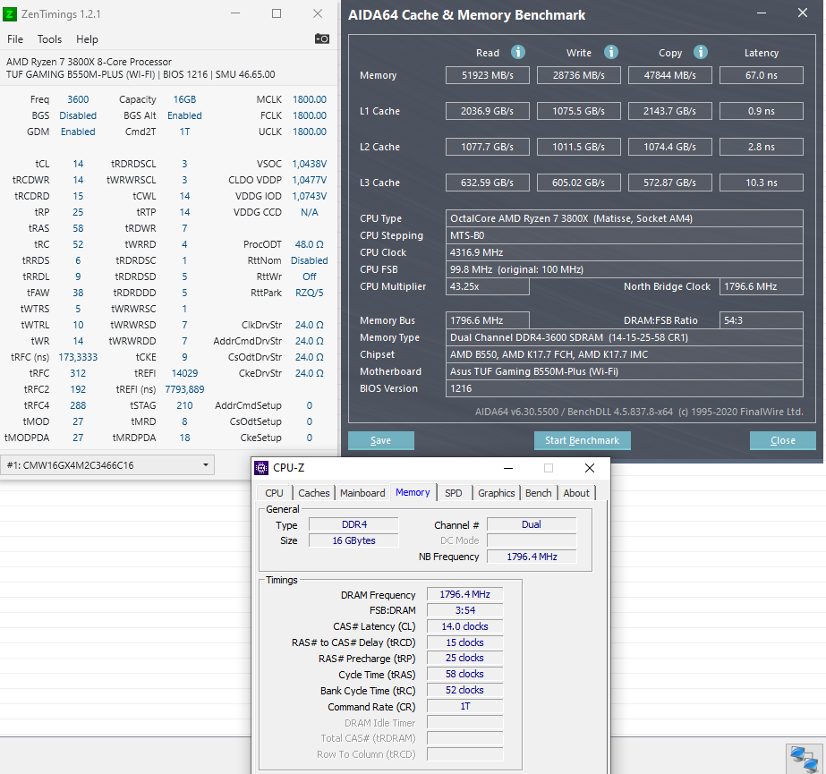Click the Cycle Time tRAS 58 clocks value
826x774 pixels.
[x=464, y=675]
